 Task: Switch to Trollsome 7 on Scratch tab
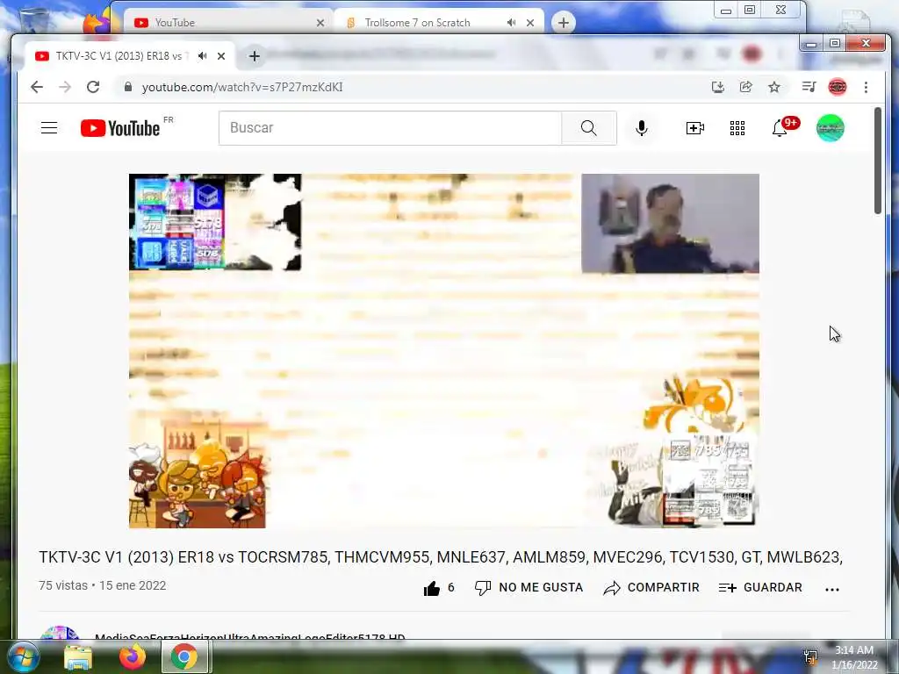pos(439,22)
